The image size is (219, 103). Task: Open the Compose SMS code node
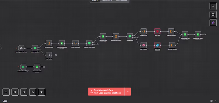point(143,31)
